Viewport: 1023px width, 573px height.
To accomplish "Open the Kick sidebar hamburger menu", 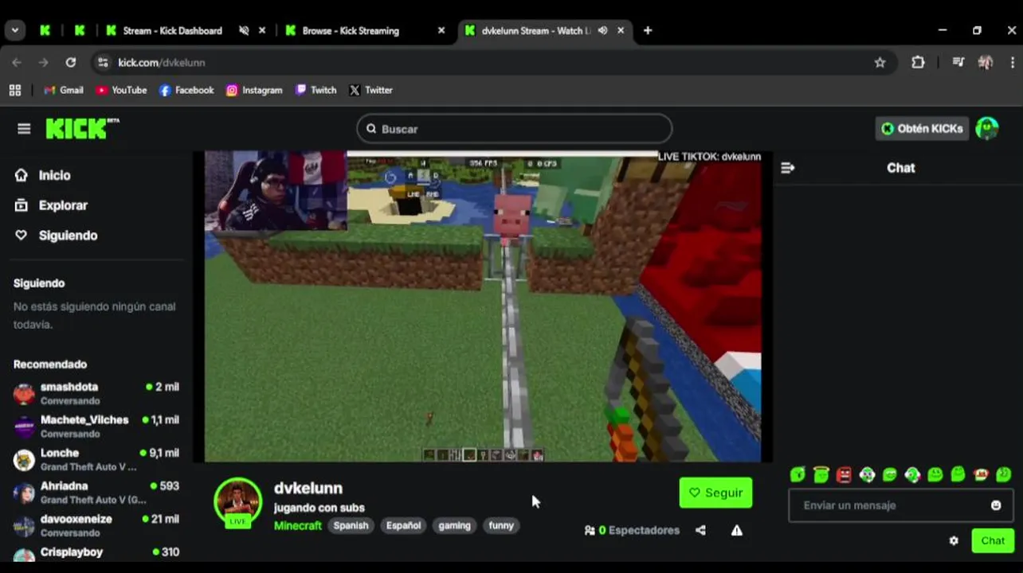I will 24,129.
